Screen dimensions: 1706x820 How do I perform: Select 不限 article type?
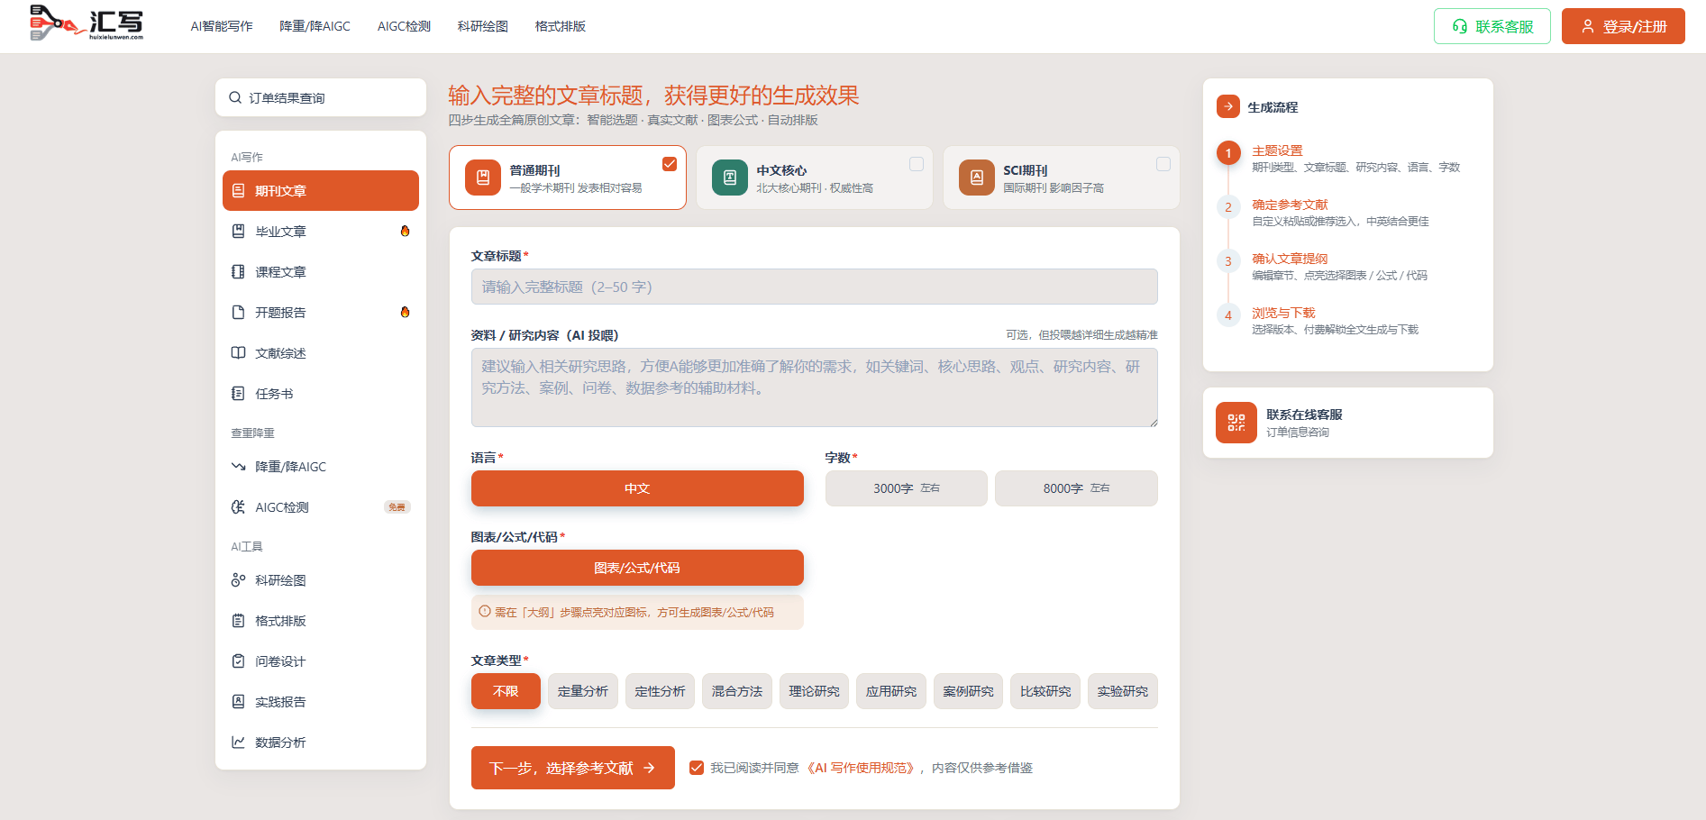pos(506,691)
